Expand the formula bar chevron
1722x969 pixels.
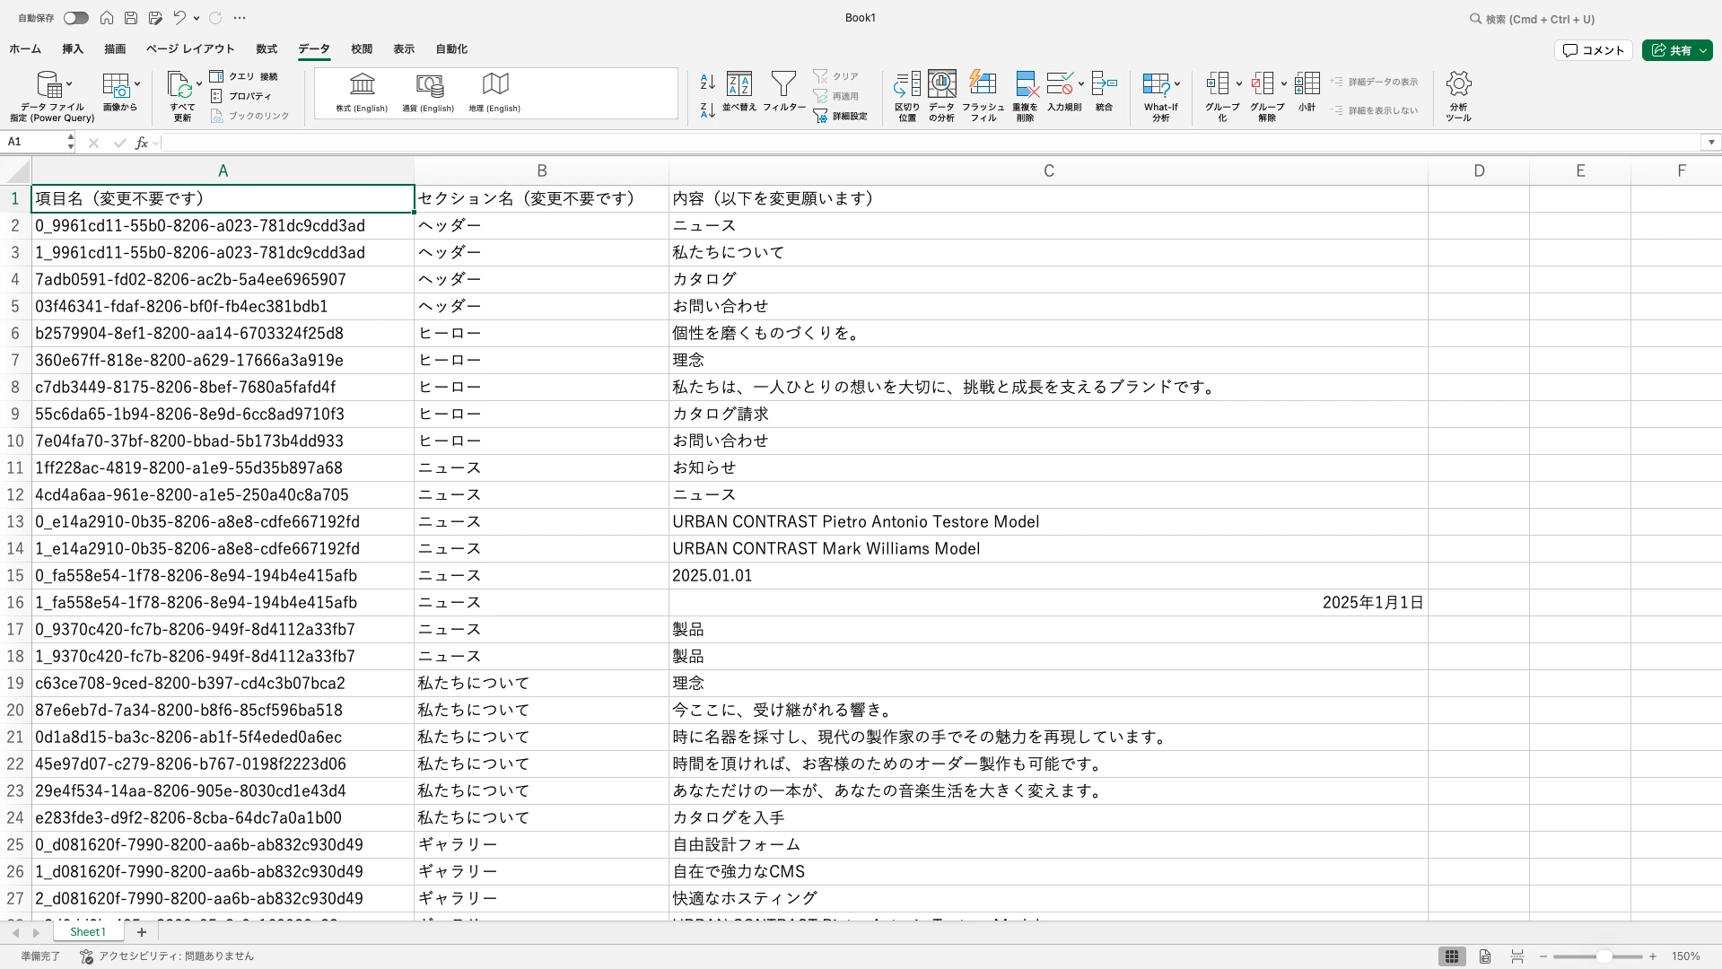point(1711,143)
